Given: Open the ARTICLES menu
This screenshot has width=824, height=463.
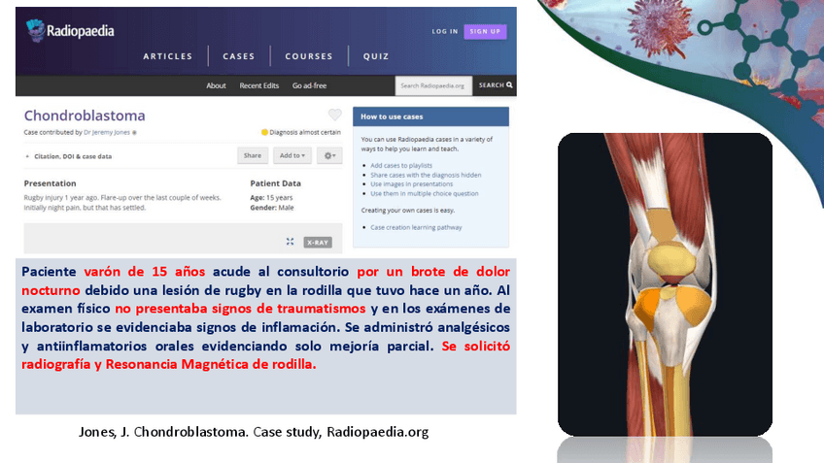Looking at the screenshot, I should (x=168, y=56).
